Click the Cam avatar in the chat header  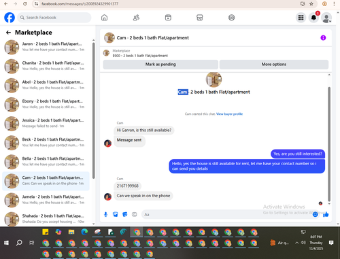click(x=109, y=37)
